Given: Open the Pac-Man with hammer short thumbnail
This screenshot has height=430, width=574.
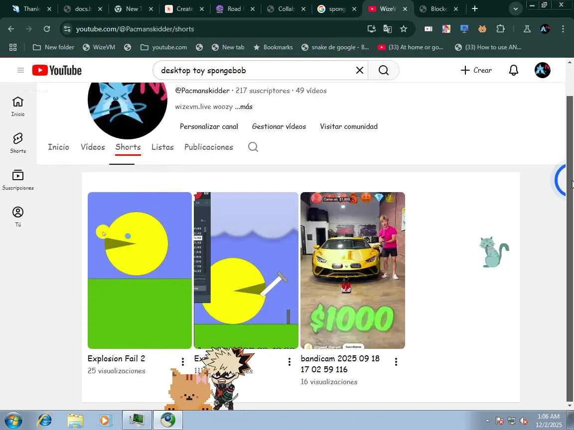Looking at the screenshot, I should pos(246,270).
